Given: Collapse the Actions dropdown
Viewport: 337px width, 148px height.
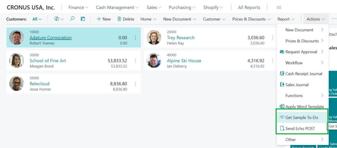Looking at the screenshot, I should 316,19.
